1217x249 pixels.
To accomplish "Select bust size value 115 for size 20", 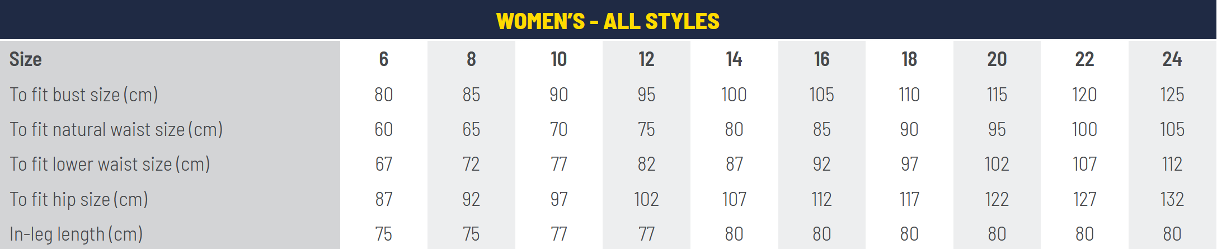I will (x=997, y=95).
